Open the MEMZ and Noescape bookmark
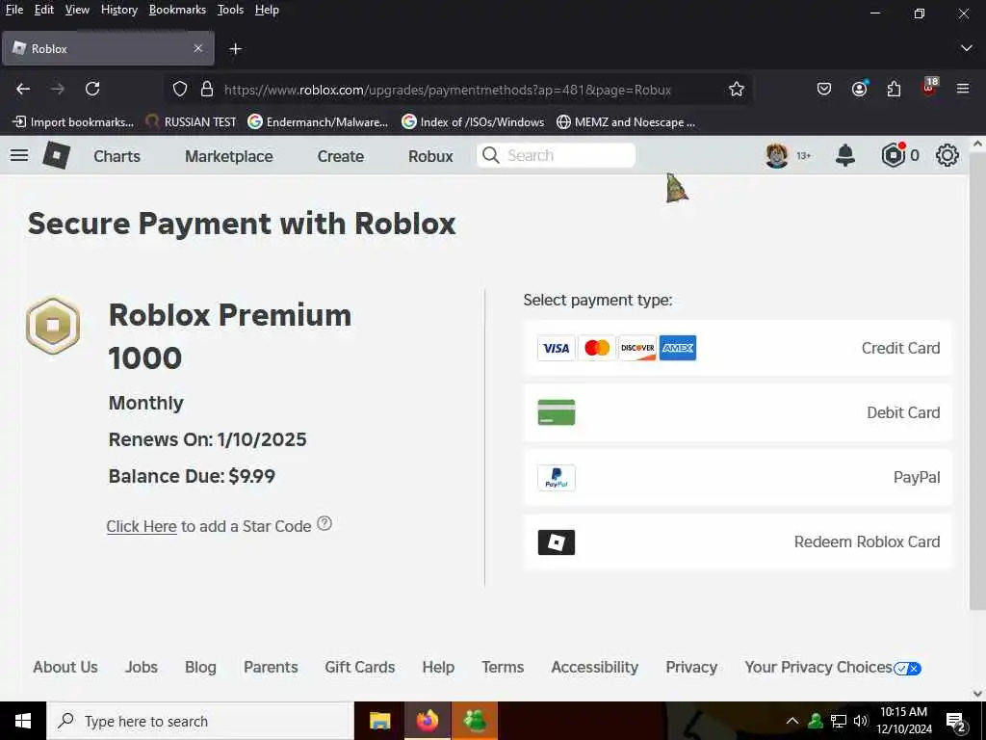This screenshot has height=740, width=986. [x=626, y=122]
